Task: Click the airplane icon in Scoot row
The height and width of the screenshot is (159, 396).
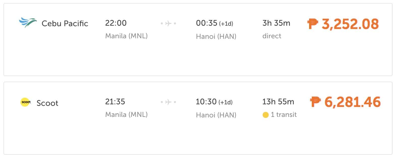Action: coord(168,102)
